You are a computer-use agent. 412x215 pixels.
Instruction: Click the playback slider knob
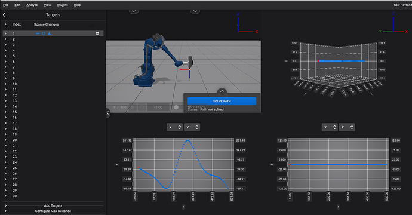tap(176, 107)
